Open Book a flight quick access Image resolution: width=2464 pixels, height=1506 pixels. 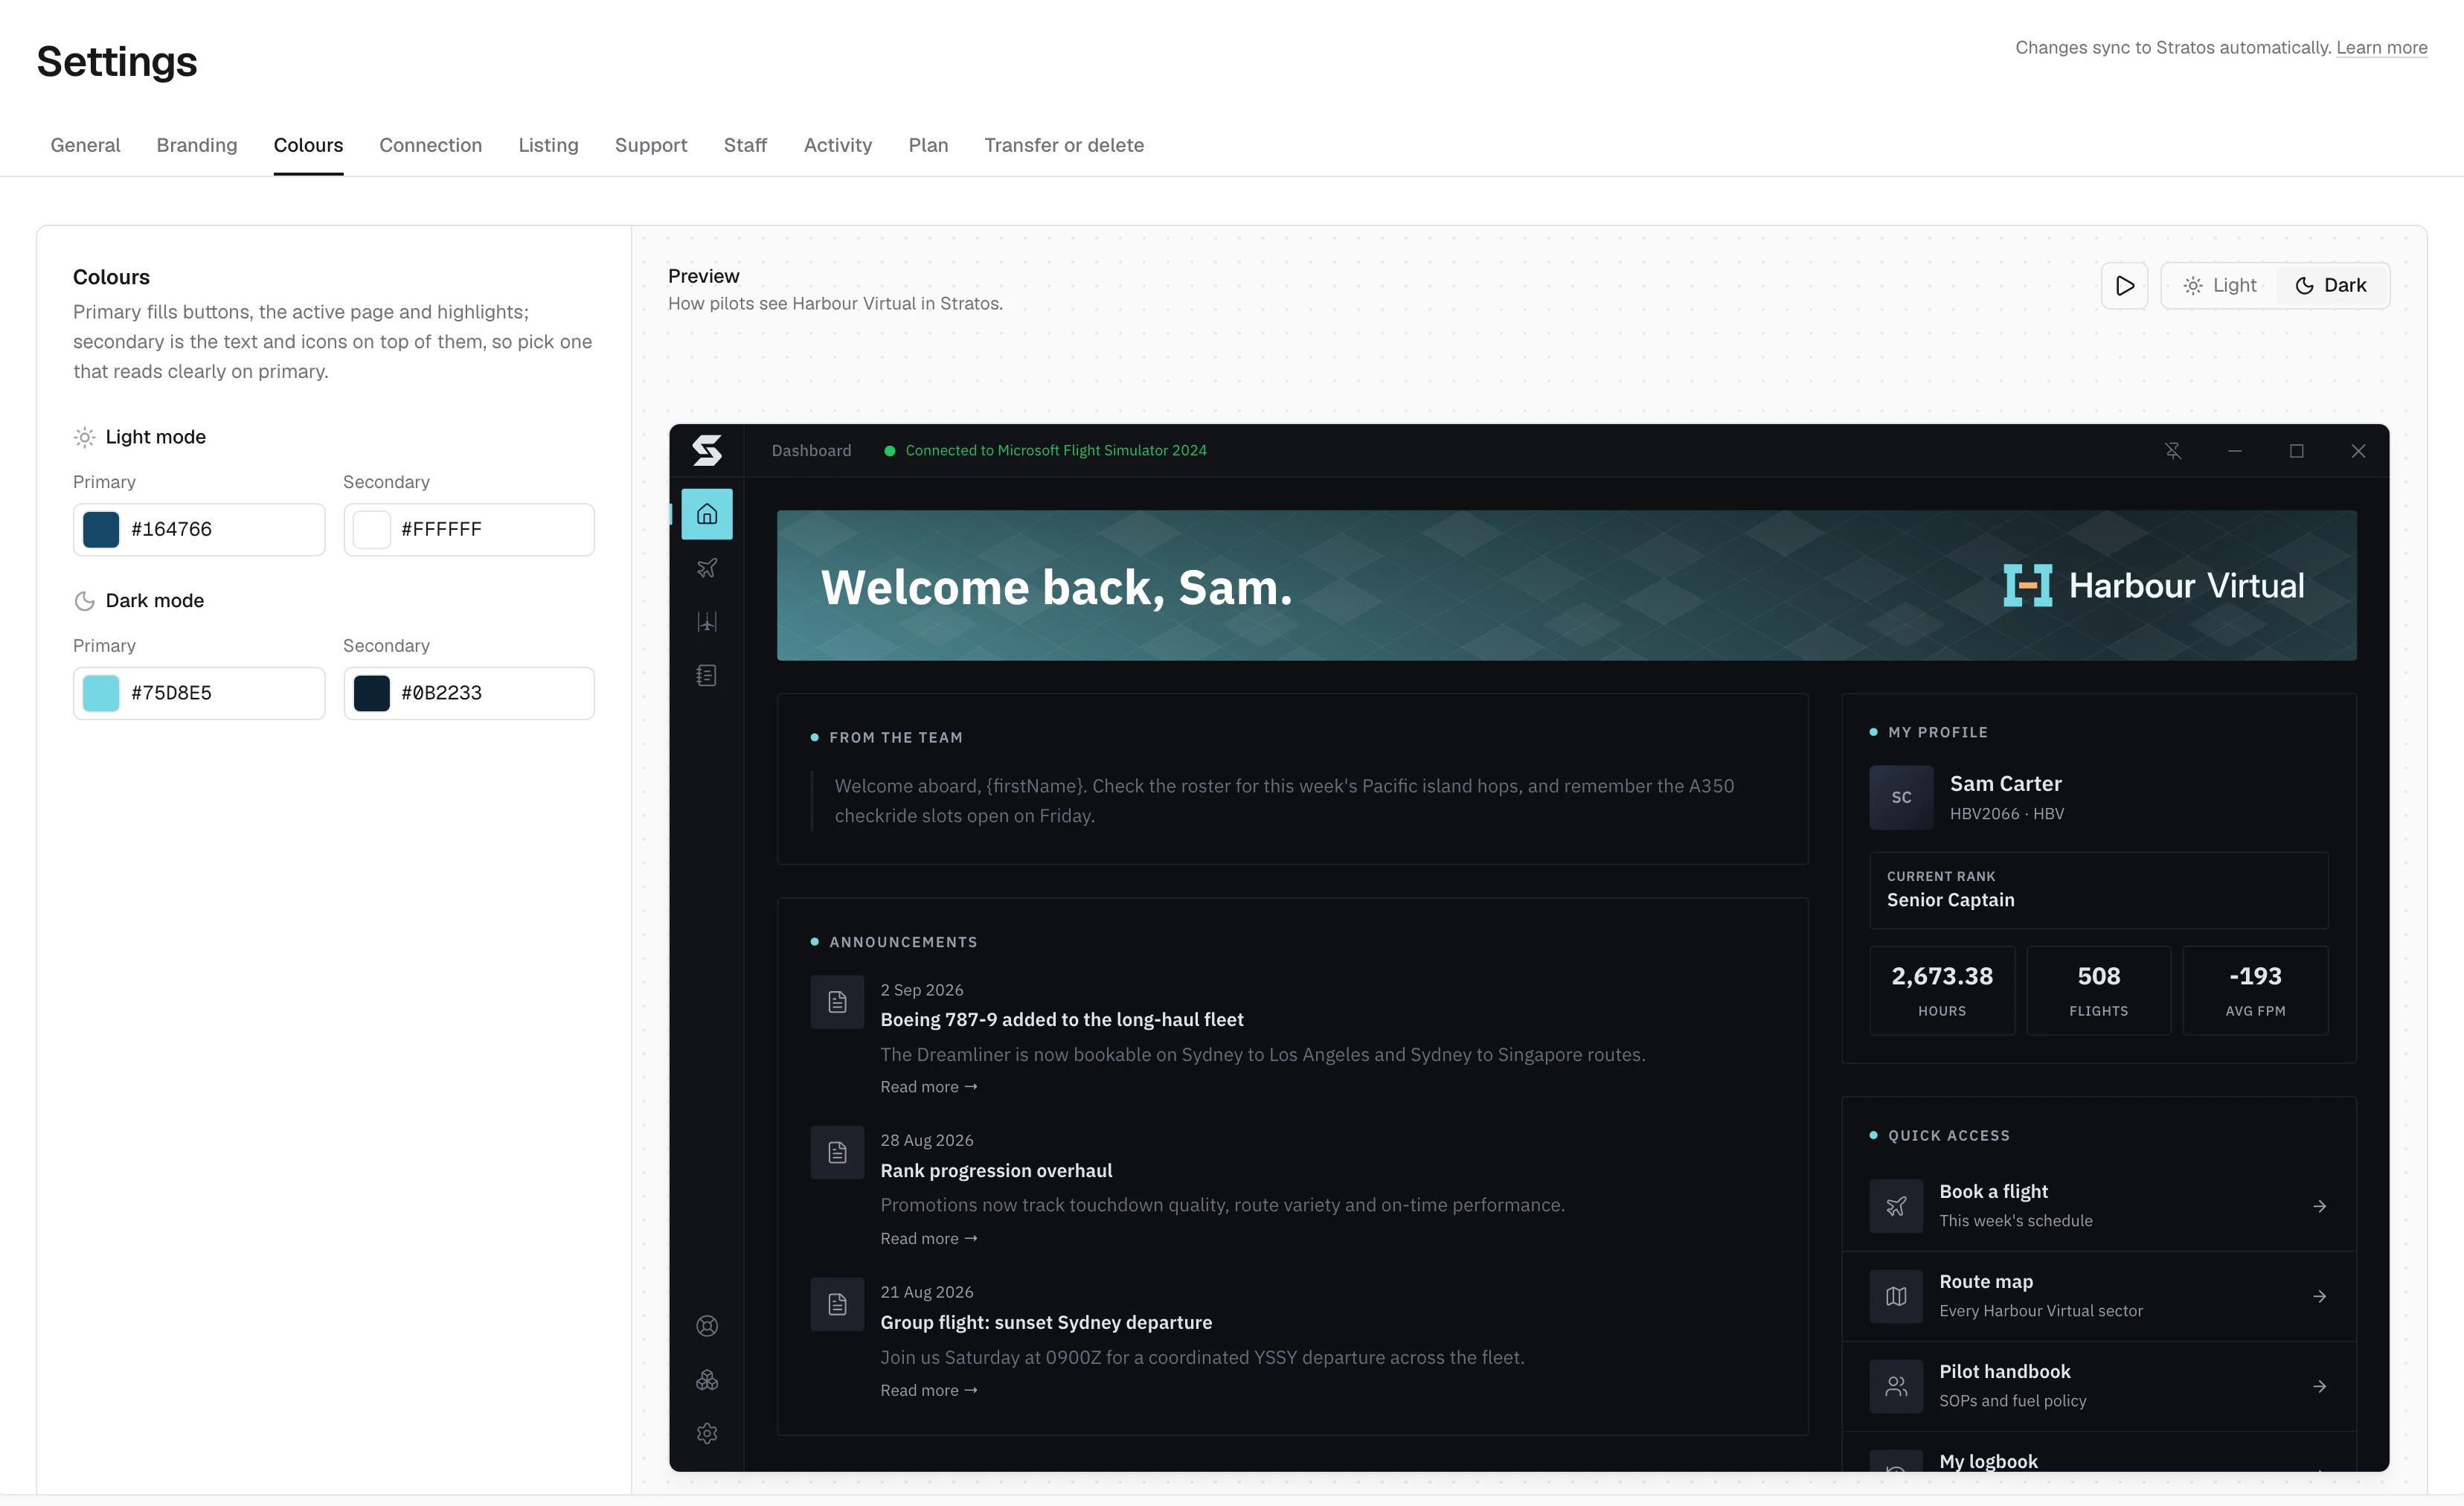click(2099, 1207)
